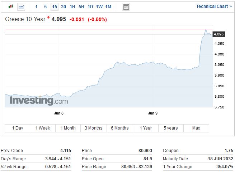Display the Max time range
This screenshot has width=235, height=180.
click(196, 128)
